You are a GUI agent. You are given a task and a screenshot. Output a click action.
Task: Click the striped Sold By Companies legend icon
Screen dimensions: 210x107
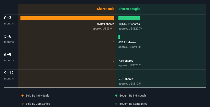tap(23, 104)
